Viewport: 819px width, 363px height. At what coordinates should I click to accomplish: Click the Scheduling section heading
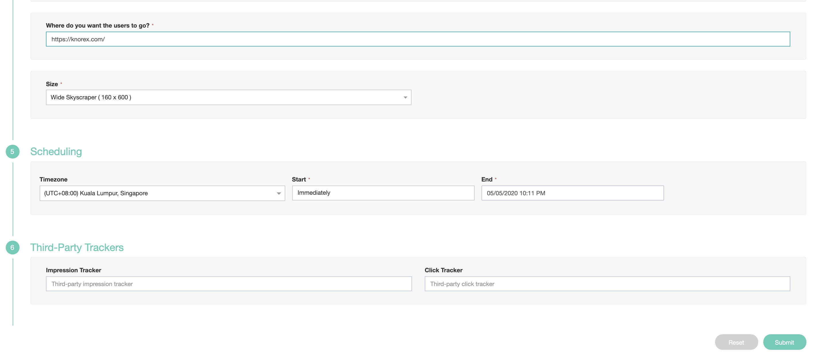click(x=56, y=152)
